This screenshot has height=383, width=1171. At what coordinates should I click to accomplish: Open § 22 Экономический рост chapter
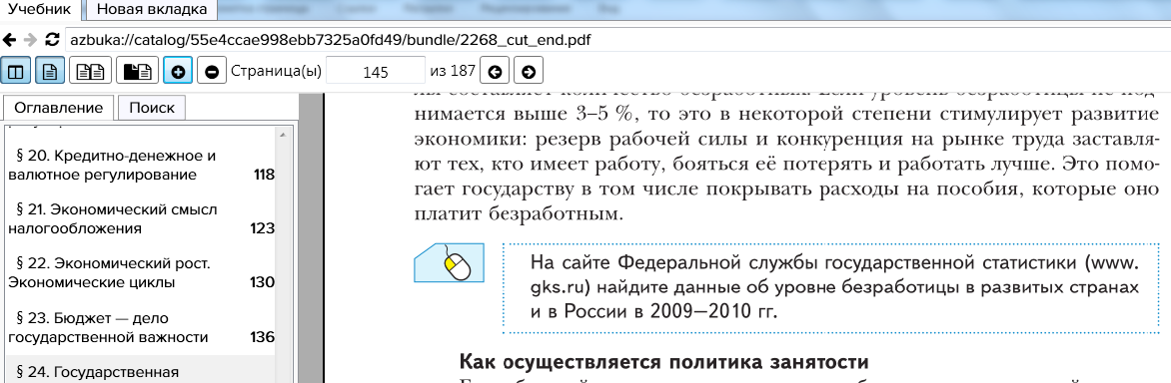141,272
